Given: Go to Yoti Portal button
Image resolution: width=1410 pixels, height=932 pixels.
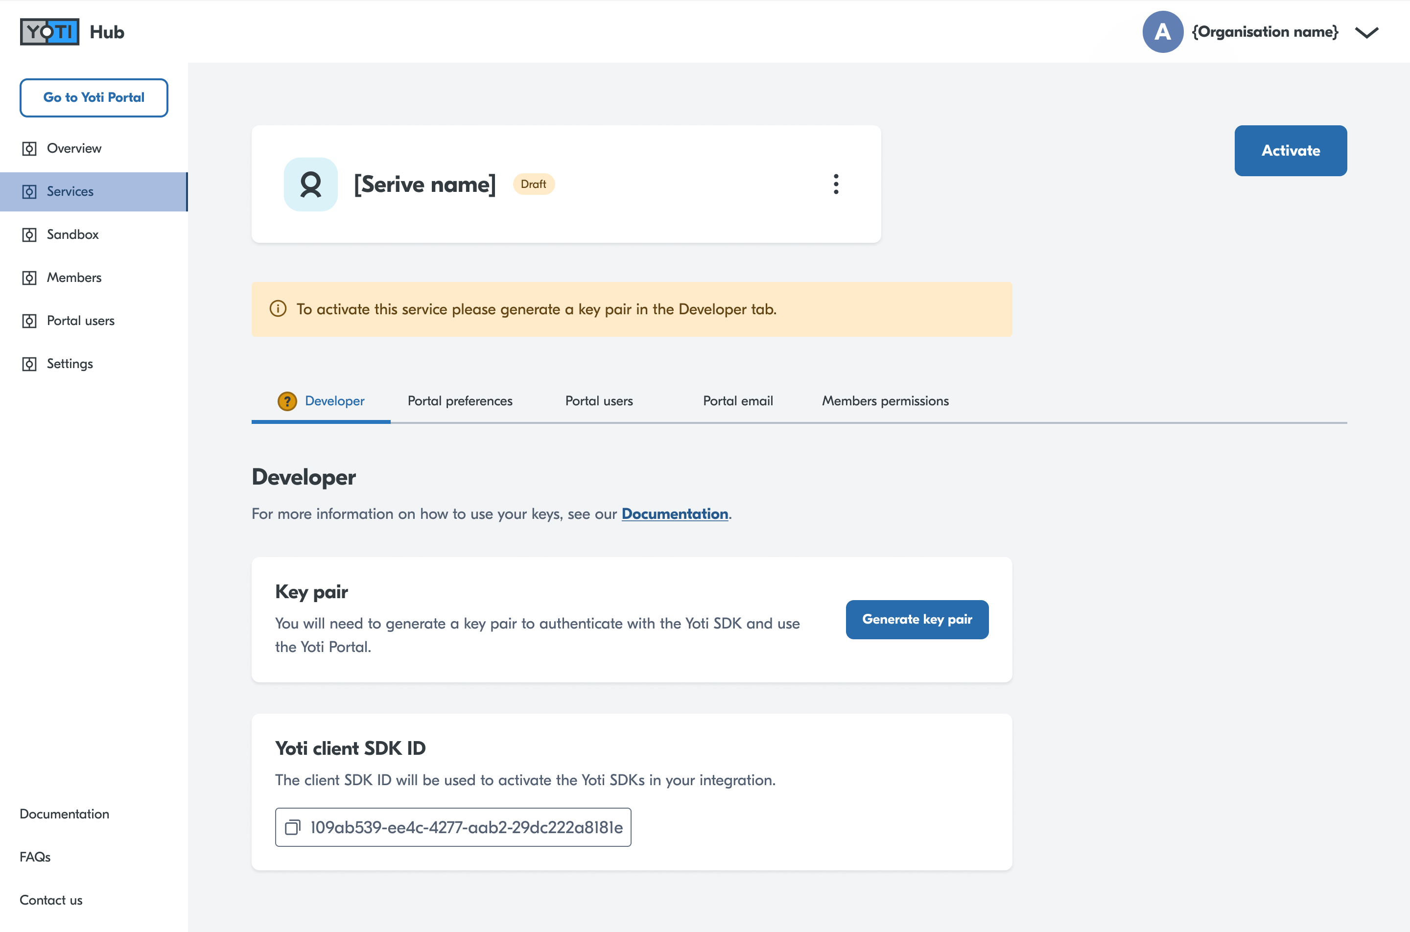Looking at the screenshot, I should pos(94,97).
